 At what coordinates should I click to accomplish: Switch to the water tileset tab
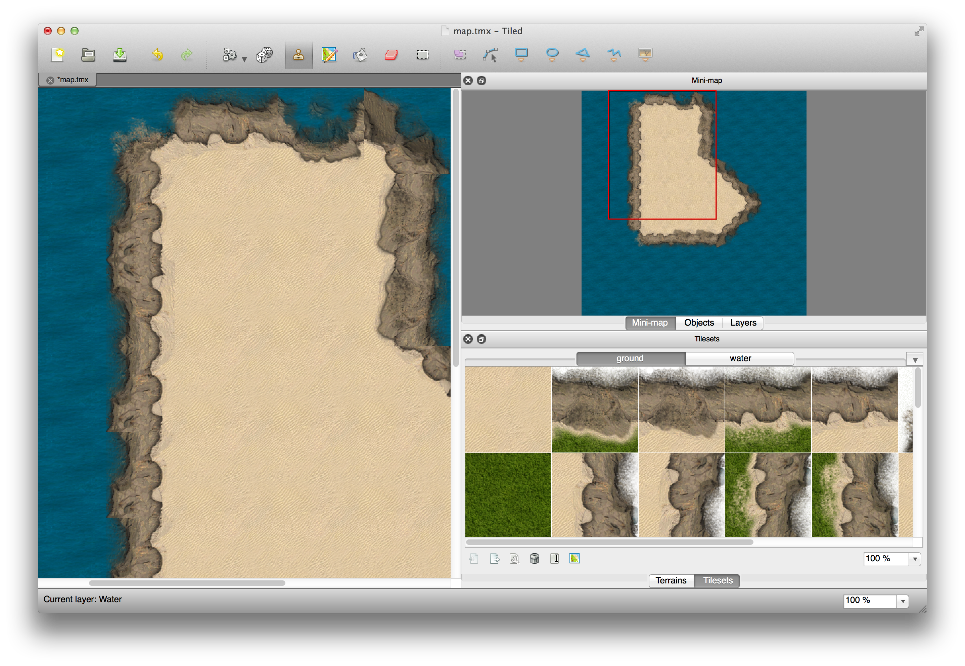(740, 359)
